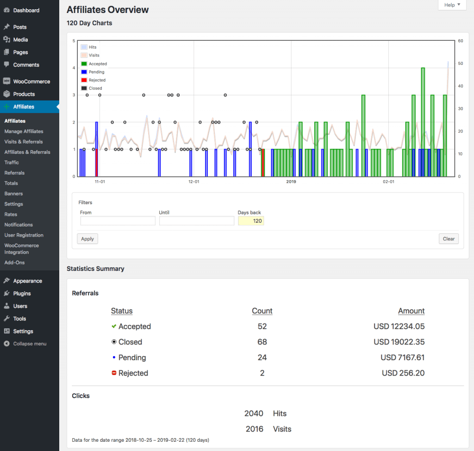Click the 12-01 chart axis label

click(194, 182)
